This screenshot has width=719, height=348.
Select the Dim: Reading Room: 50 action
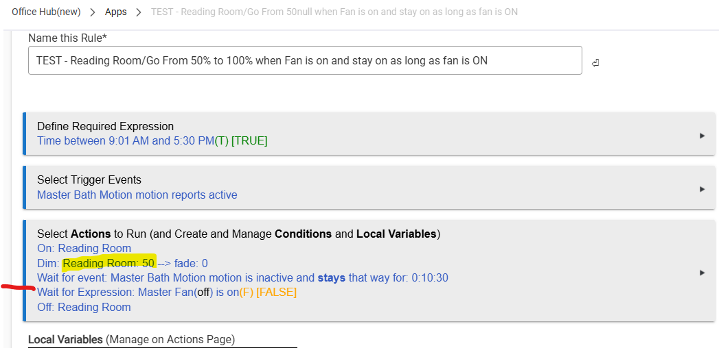pyautogui.click(x=122, y=264)
